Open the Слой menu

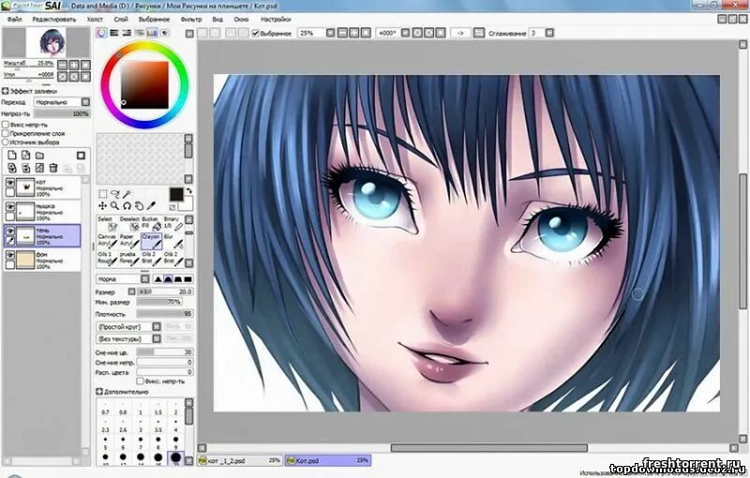point(121,20)
